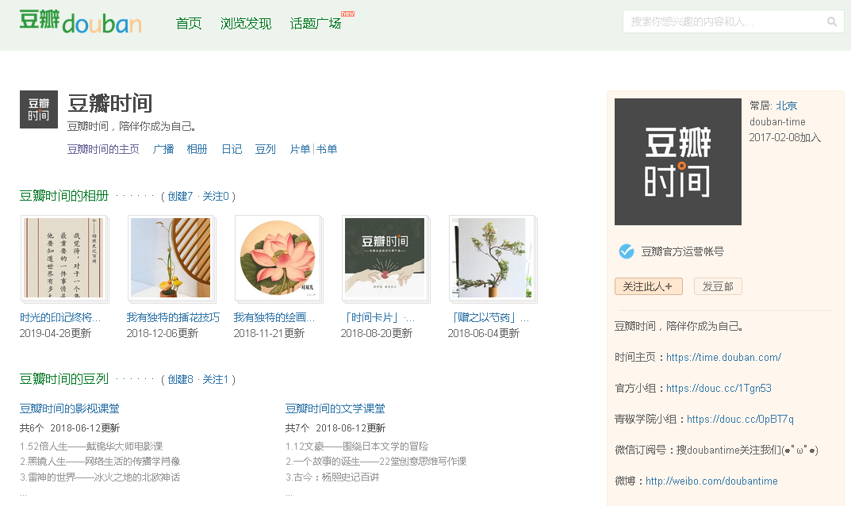Click the date 2018-12-06更新
Screen dimensions: 851x506
[163, 333]
